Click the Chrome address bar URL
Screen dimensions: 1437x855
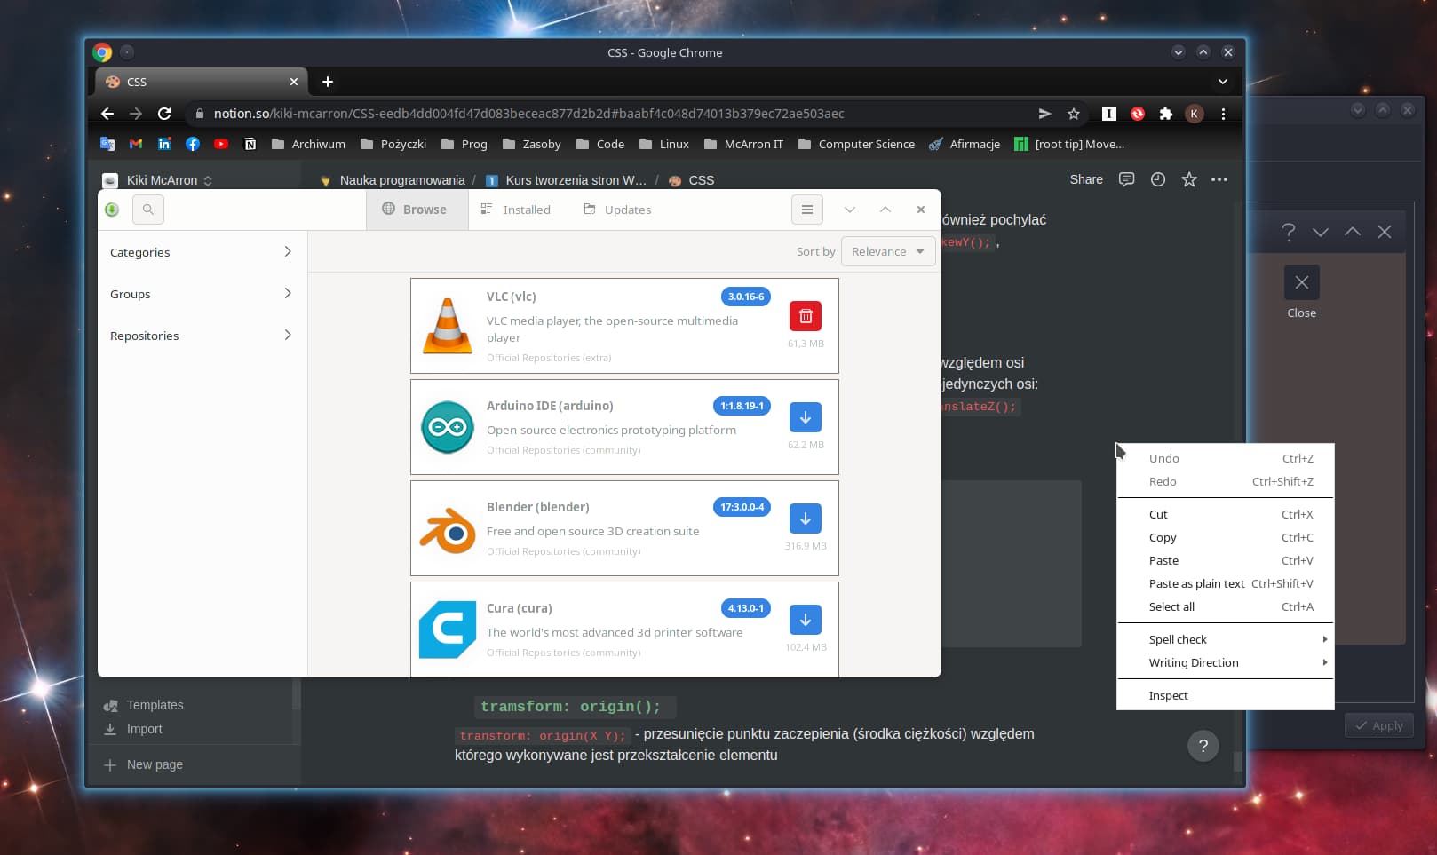pos(528,114)
